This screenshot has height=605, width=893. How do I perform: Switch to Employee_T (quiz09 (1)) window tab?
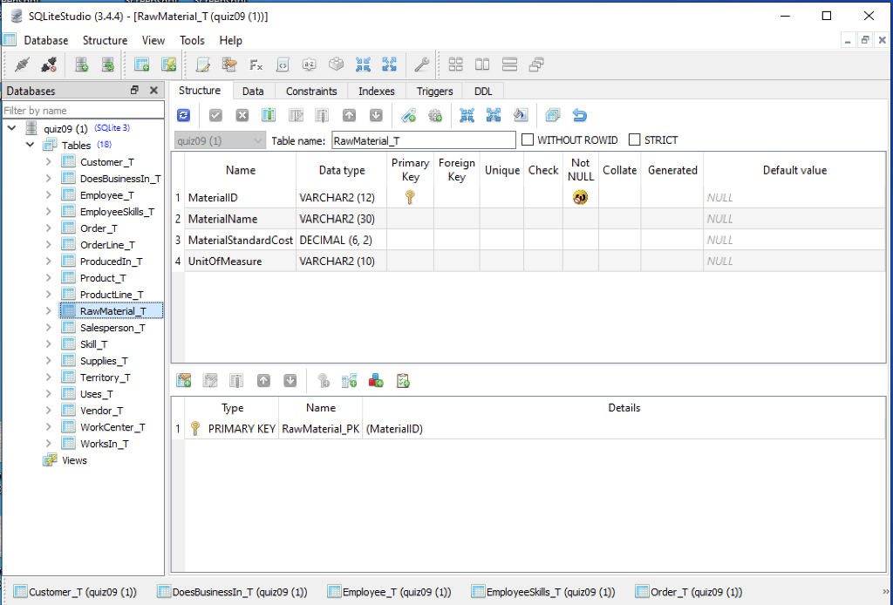coord(390,592)
